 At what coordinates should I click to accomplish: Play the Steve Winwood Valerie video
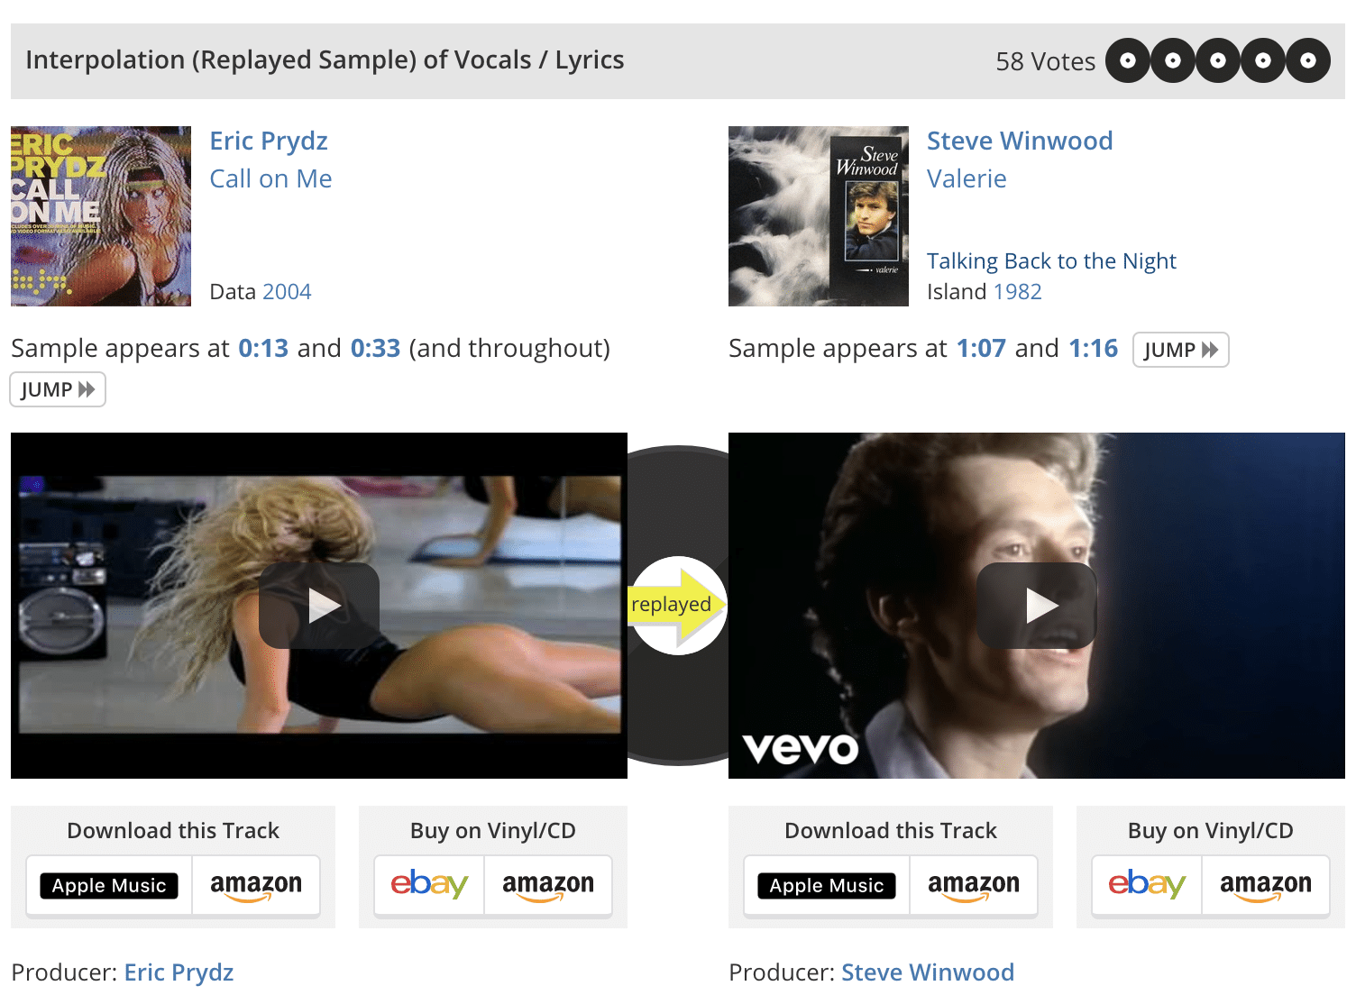pyautogui.click(x=1037, y=606)
